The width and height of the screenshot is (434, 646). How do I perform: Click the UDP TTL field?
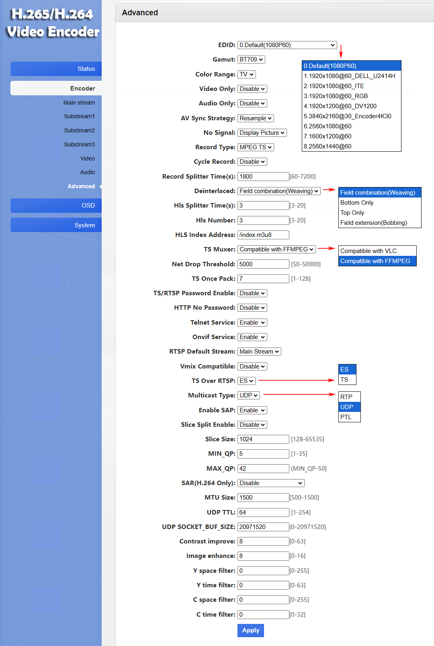pos(263,512)
